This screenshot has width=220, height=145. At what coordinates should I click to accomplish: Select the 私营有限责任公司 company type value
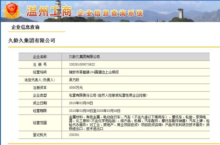(108, 95)
